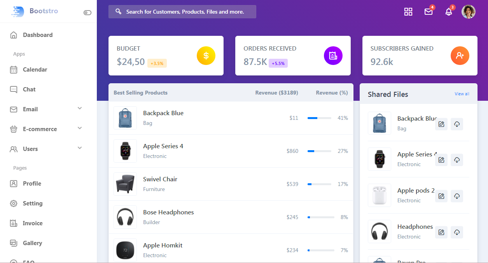The height and width of the screenshot is (263, 488).
Task: Open the mail inbox icon with badge
Action: tap(429, 12)
